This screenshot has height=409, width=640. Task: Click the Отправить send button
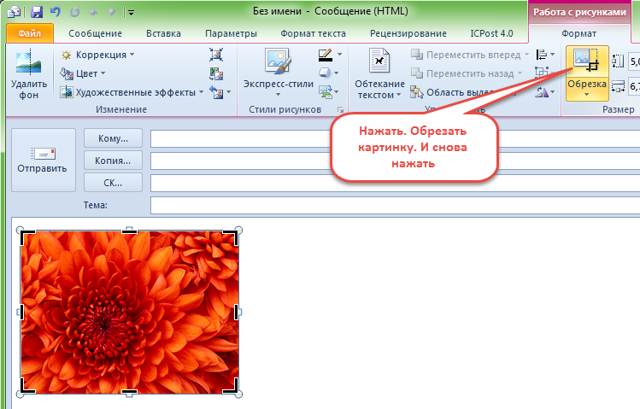(x=44, y=160)
